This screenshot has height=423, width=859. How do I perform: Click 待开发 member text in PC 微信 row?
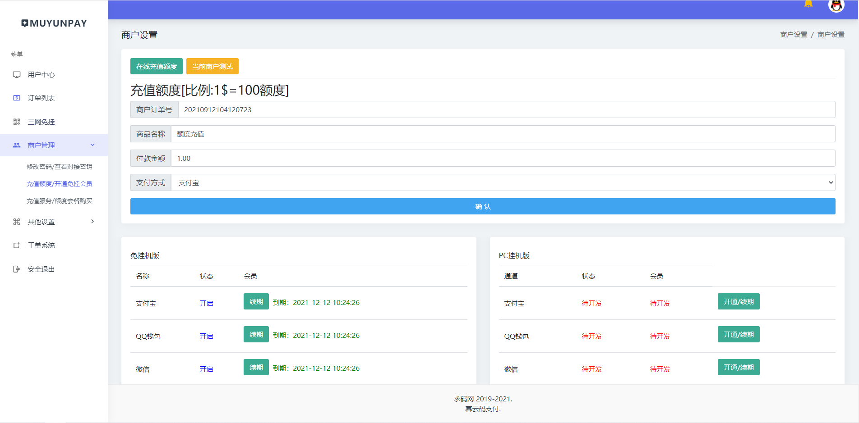660,369
